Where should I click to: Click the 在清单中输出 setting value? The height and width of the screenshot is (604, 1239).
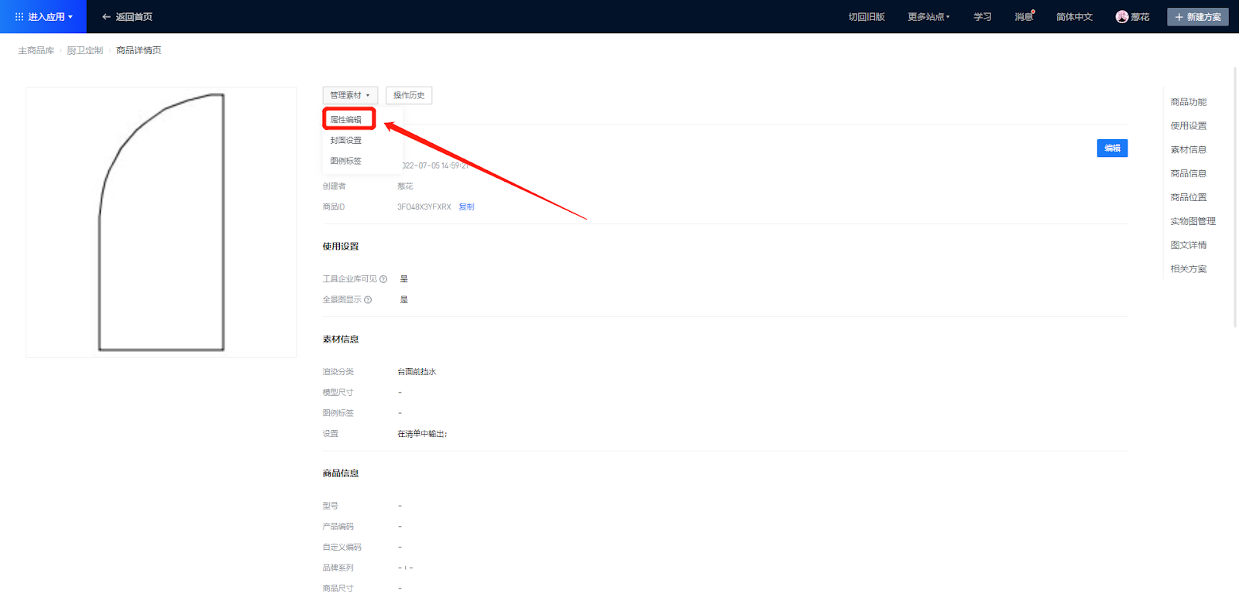(422, 434)
